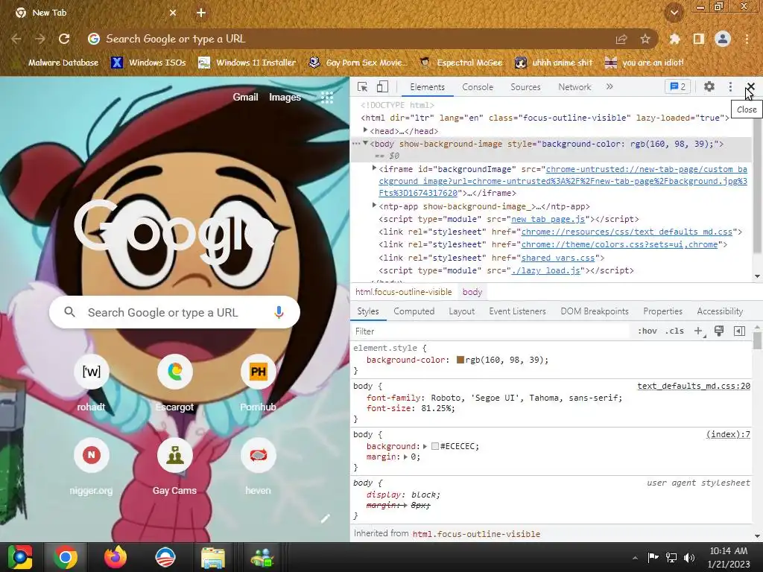Switch to the Sources panel tab

(525, 87)
